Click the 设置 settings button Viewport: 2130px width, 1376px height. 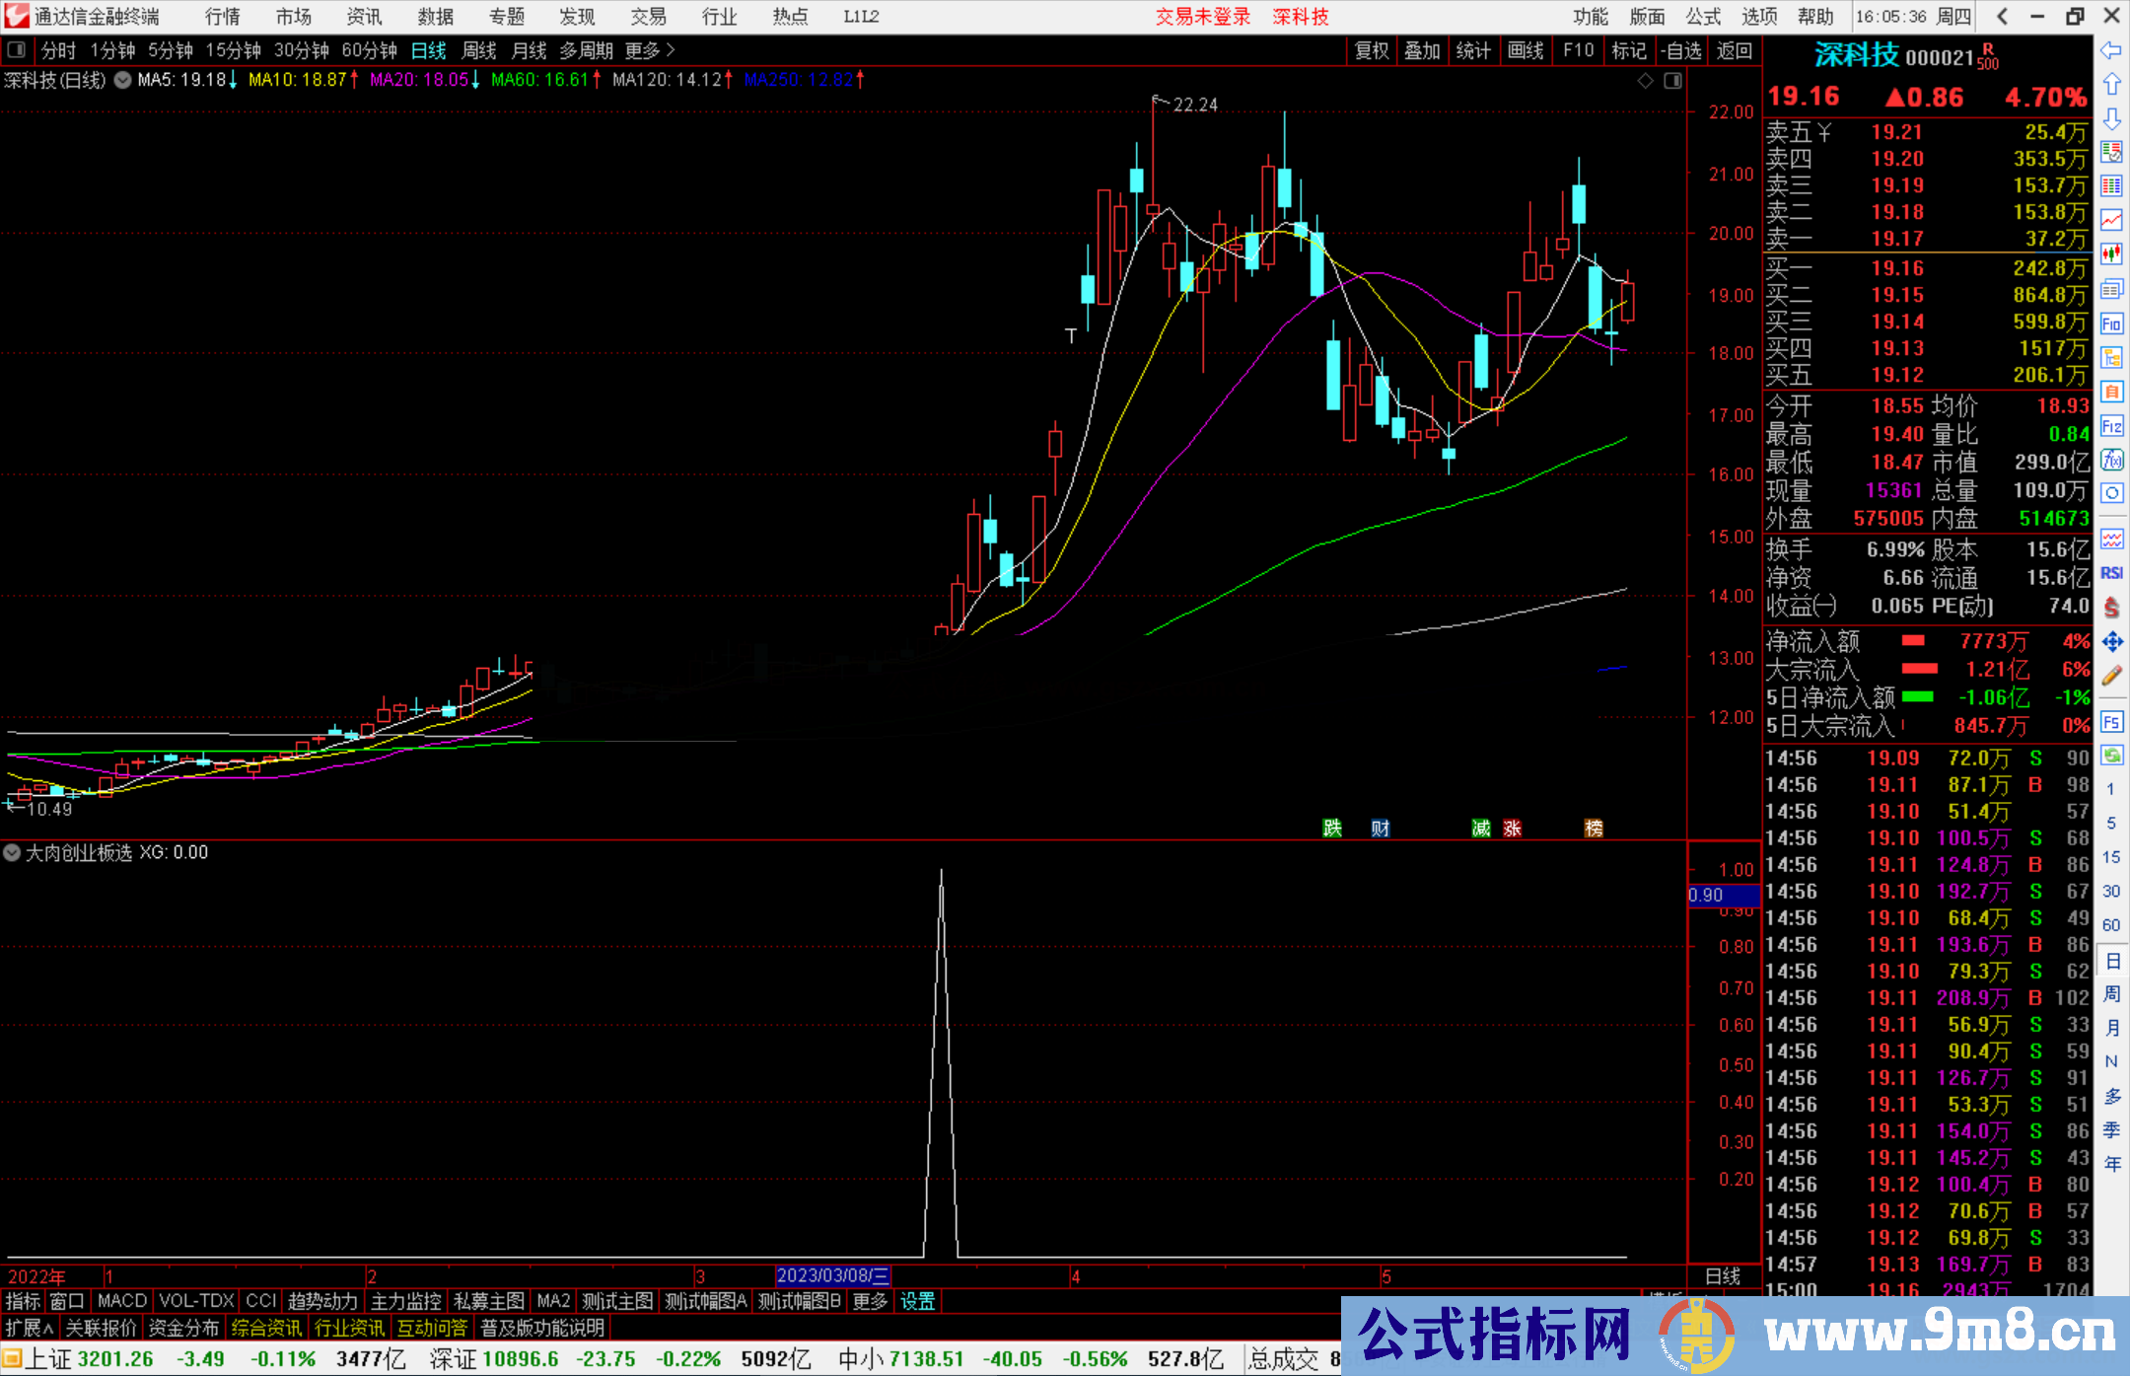[917, 1301]
